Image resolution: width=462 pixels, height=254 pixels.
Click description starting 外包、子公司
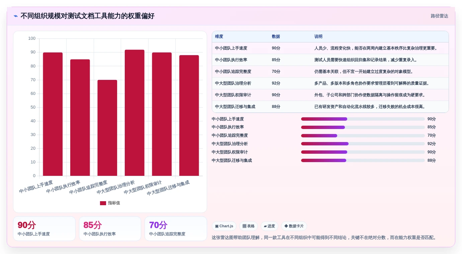[370, 95]
